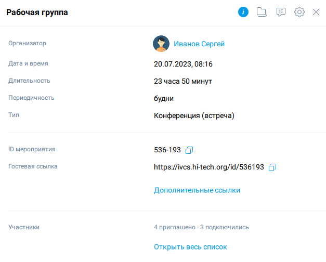Click the Рабочая группа title

click(37, 12)
